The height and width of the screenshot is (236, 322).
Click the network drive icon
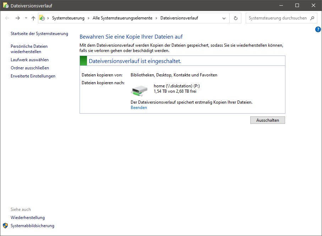coord(139,91)
